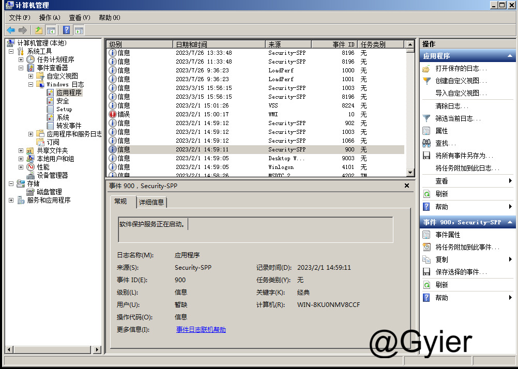Open the 操作(A) menu
This screenshot has height=369, width=518.
[50, 18]
